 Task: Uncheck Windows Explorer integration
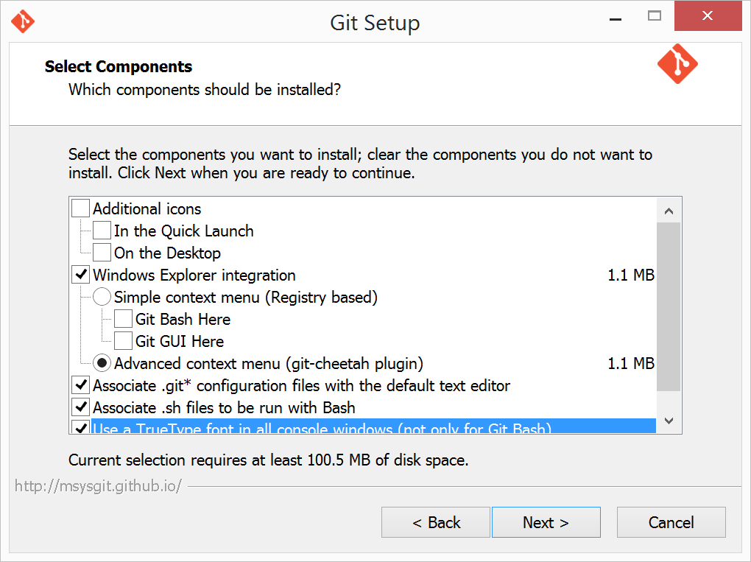(80, 275)
